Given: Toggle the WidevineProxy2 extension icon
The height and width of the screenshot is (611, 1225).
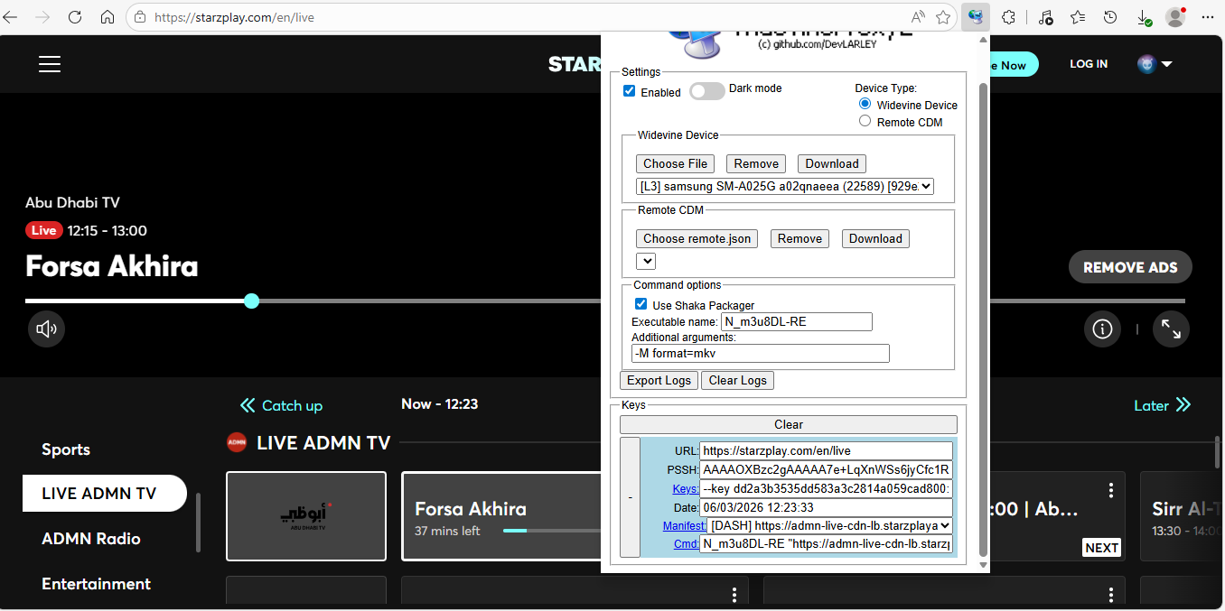Looking at the screenshot, I should click(x=976, y=17).
